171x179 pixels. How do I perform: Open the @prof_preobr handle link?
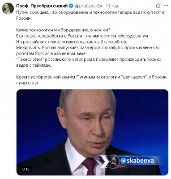point(89,6)
